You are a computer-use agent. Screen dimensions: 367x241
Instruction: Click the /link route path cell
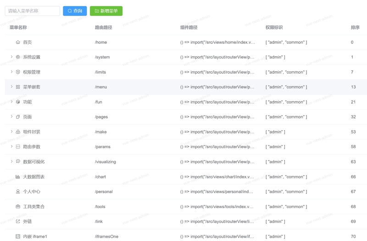99,221
